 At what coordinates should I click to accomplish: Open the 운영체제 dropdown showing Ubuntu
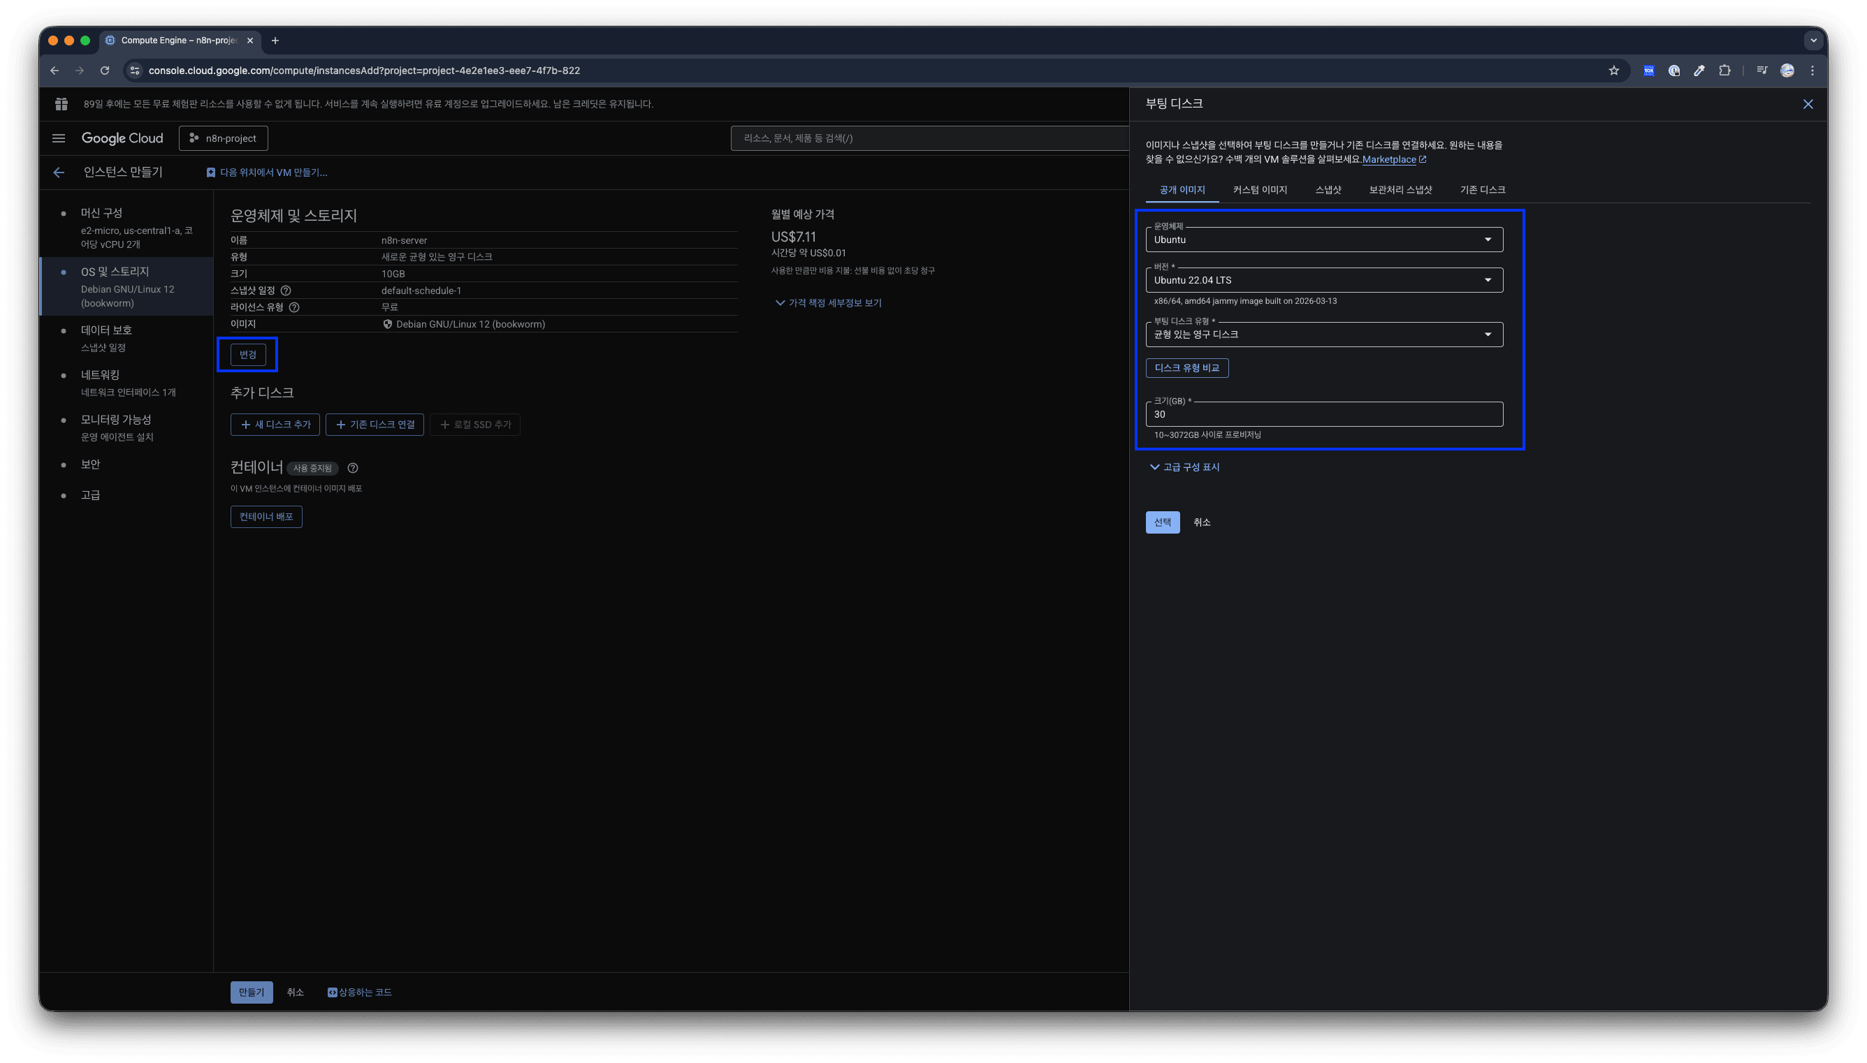point(1323,240)
